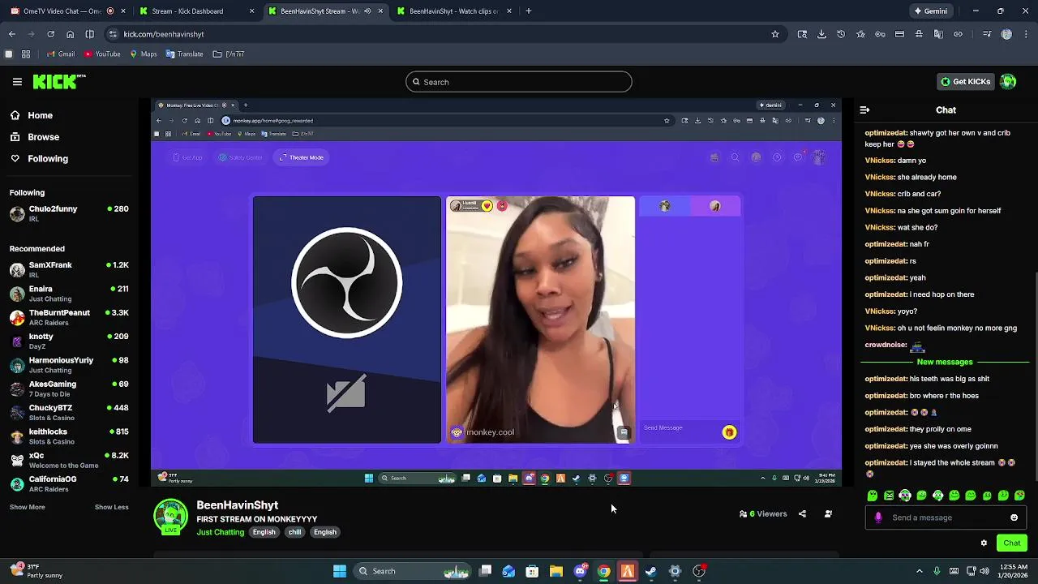1038x584 pixels.
Task: Open Chulo2funny followed channel
Action: (x=69, y=213)
